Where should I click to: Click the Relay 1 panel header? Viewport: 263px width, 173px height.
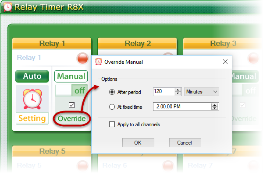(x=52, y=43)
